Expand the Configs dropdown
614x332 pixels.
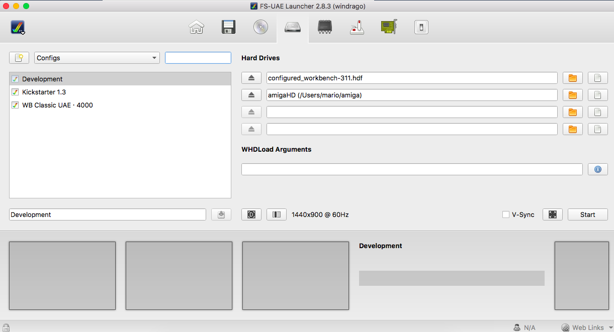97,58
